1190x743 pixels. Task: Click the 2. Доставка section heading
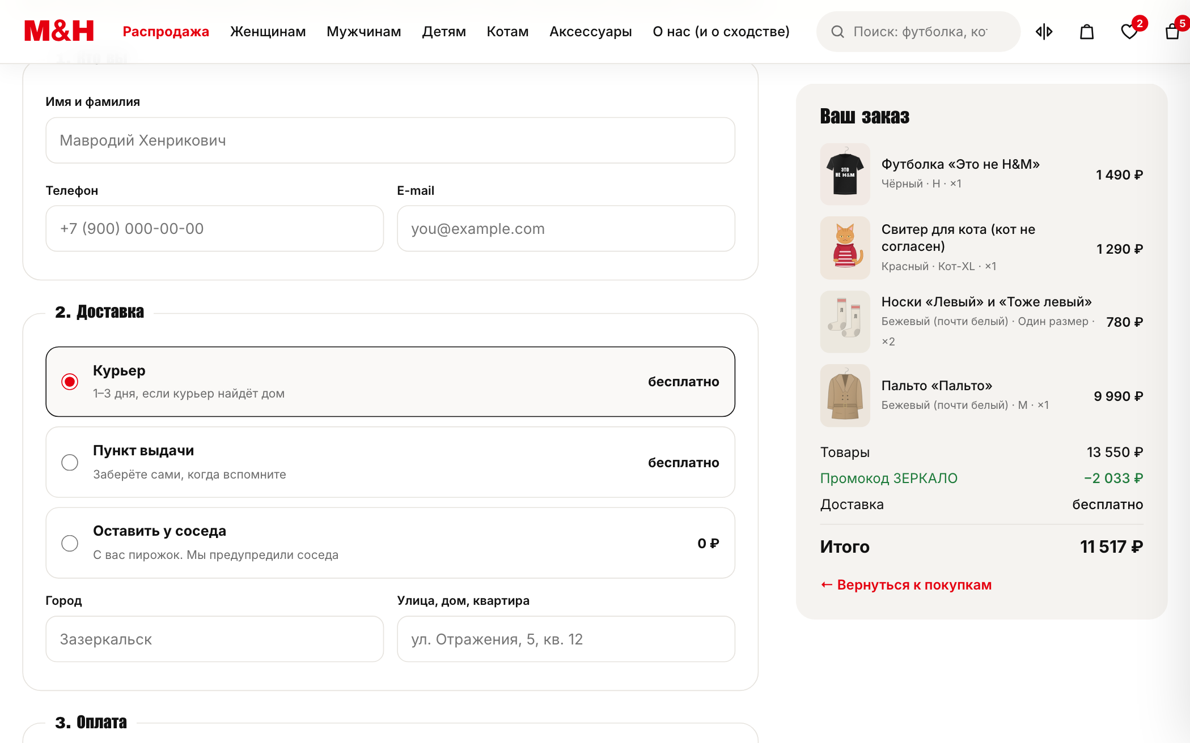99,311
